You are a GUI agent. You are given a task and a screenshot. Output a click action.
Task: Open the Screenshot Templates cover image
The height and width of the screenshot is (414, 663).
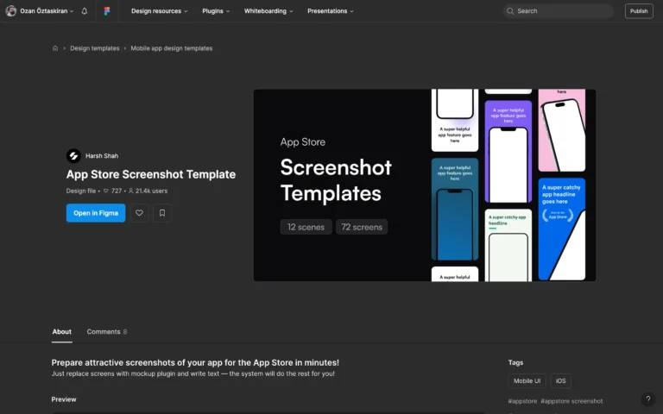[x=425, y=185]
